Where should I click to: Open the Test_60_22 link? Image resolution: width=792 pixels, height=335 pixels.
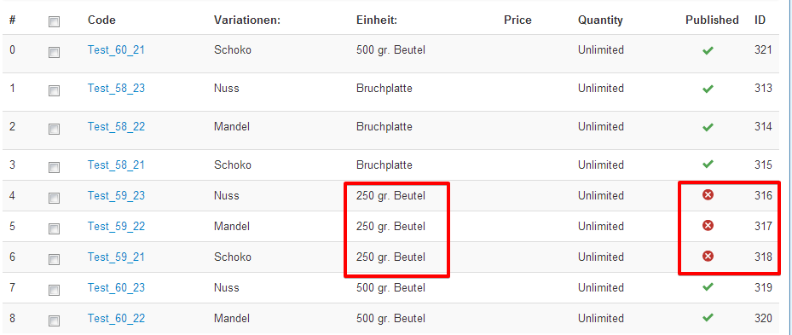(116, 318)
